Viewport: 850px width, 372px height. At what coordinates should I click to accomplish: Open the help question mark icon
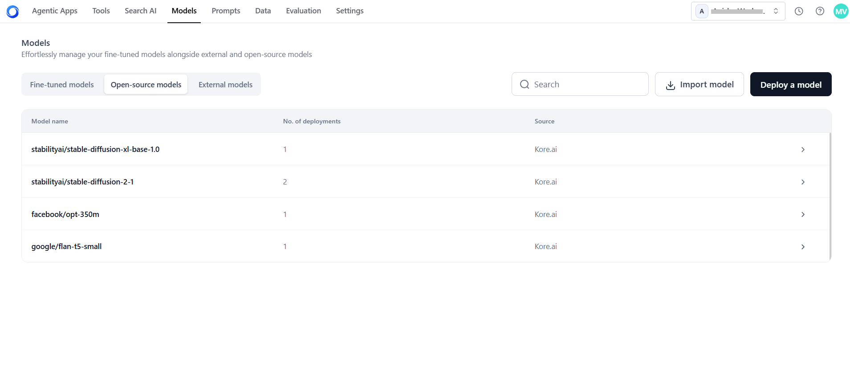pos(820,11)
